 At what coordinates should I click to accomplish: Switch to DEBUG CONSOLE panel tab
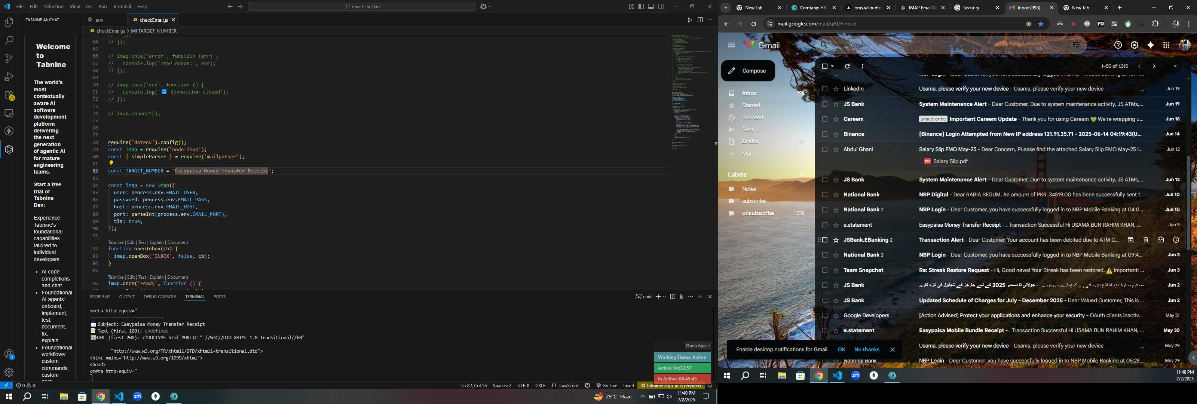tap(160, 297)
